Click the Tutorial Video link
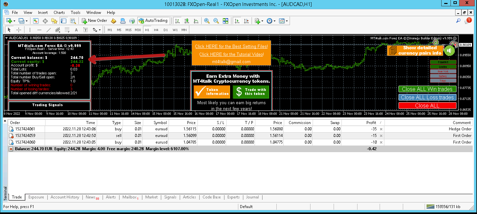This screenshot has width=477, height=214. click(231, 54)
